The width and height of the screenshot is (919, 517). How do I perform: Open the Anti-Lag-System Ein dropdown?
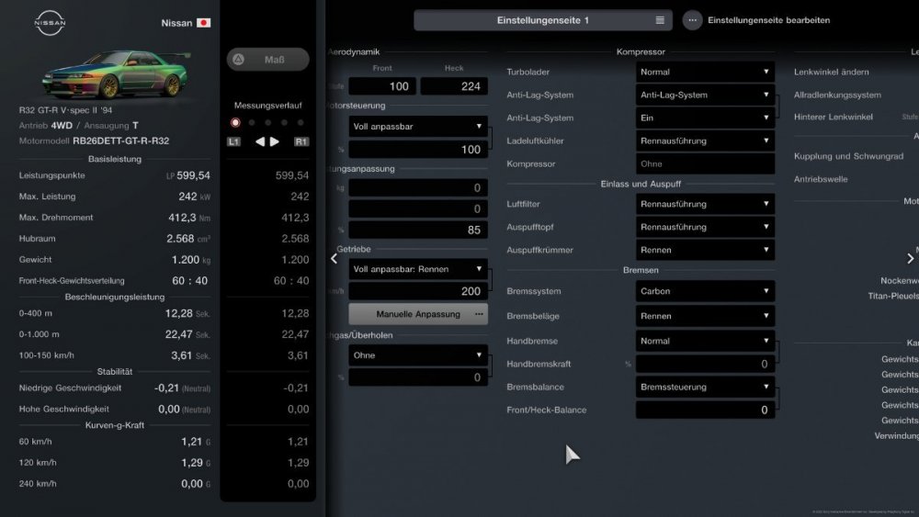pos(705,118)
